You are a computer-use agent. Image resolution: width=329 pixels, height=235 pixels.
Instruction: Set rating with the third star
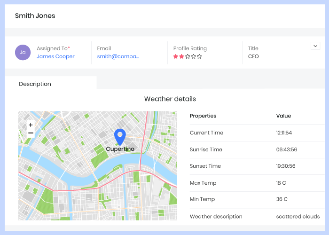188,56
